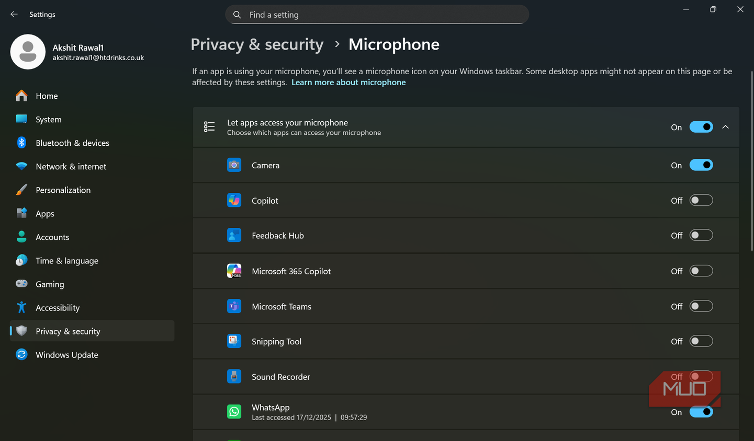Click the Microsoft 365 Copilot row label
Screen dimensions: 754x441
coord(291,271)
